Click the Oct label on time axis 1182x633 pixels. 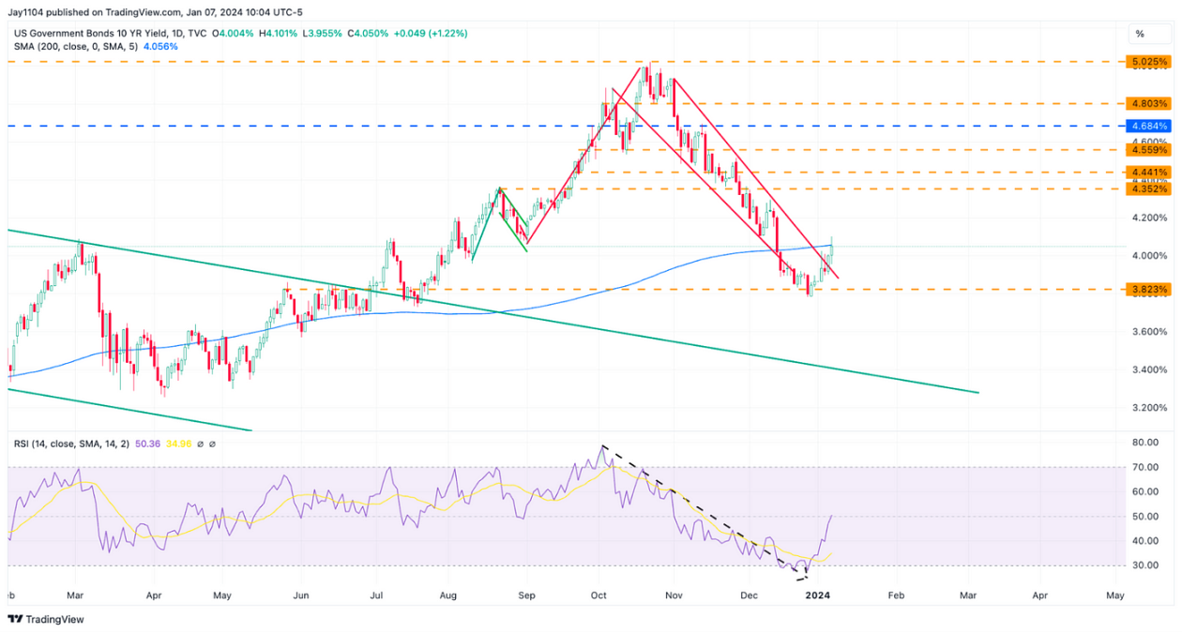click(599, 595)
